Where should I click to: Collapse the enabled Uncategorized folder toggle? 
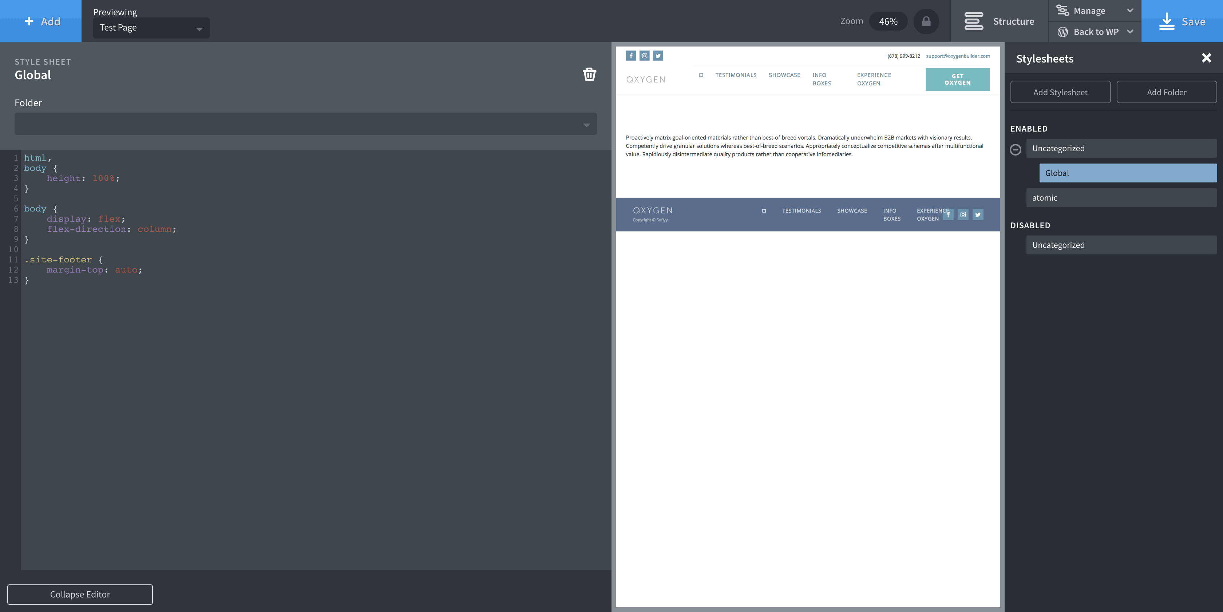(1016, 150)
